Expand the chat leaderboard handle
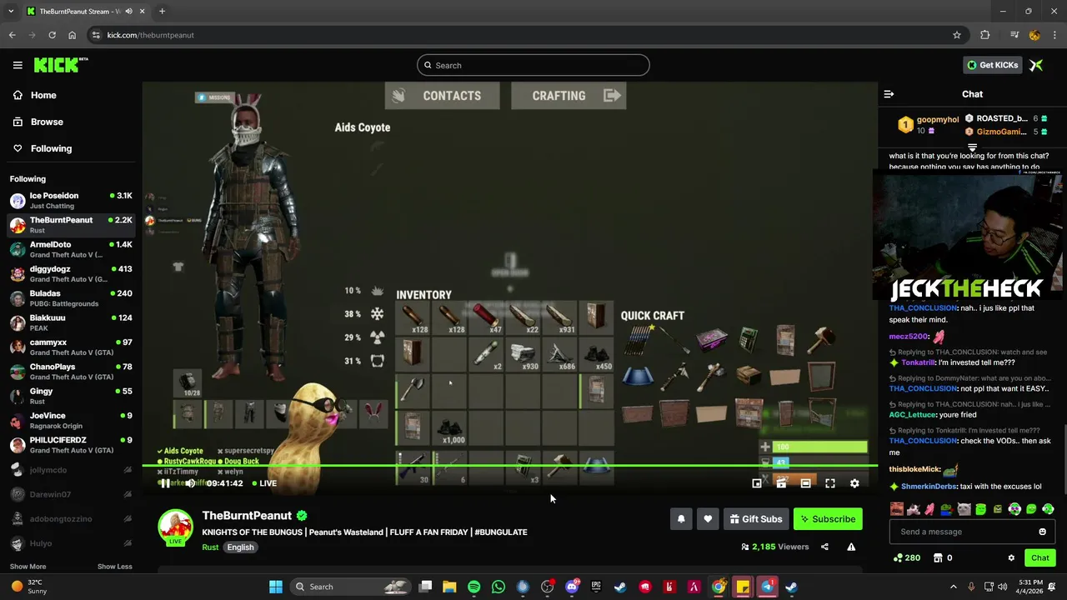This screenshot has height=600, width=1067. pyautogui.click(x=972, y=147)
